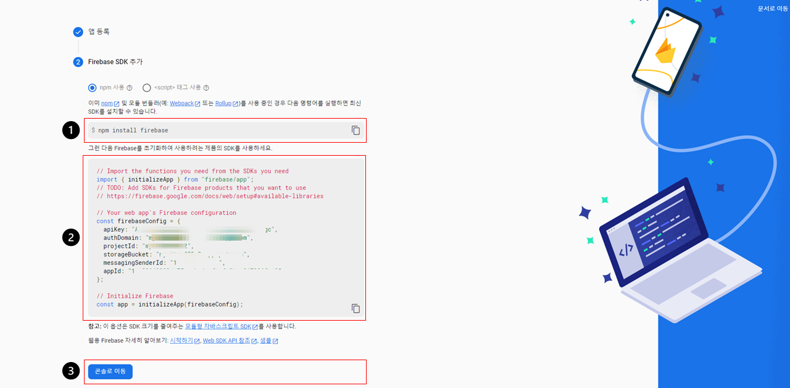
Task: Click the setup#available-libraries URL comment line
Action: 210,196
